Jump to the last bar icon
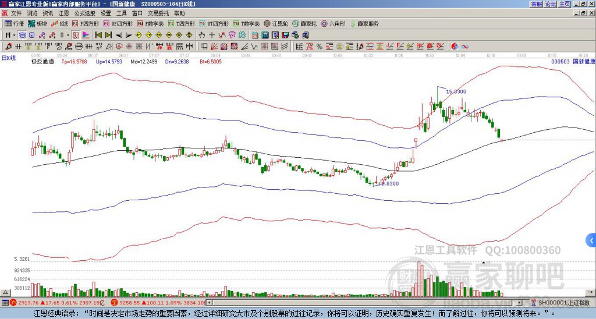The image size is (596, 319). [108, 36]
